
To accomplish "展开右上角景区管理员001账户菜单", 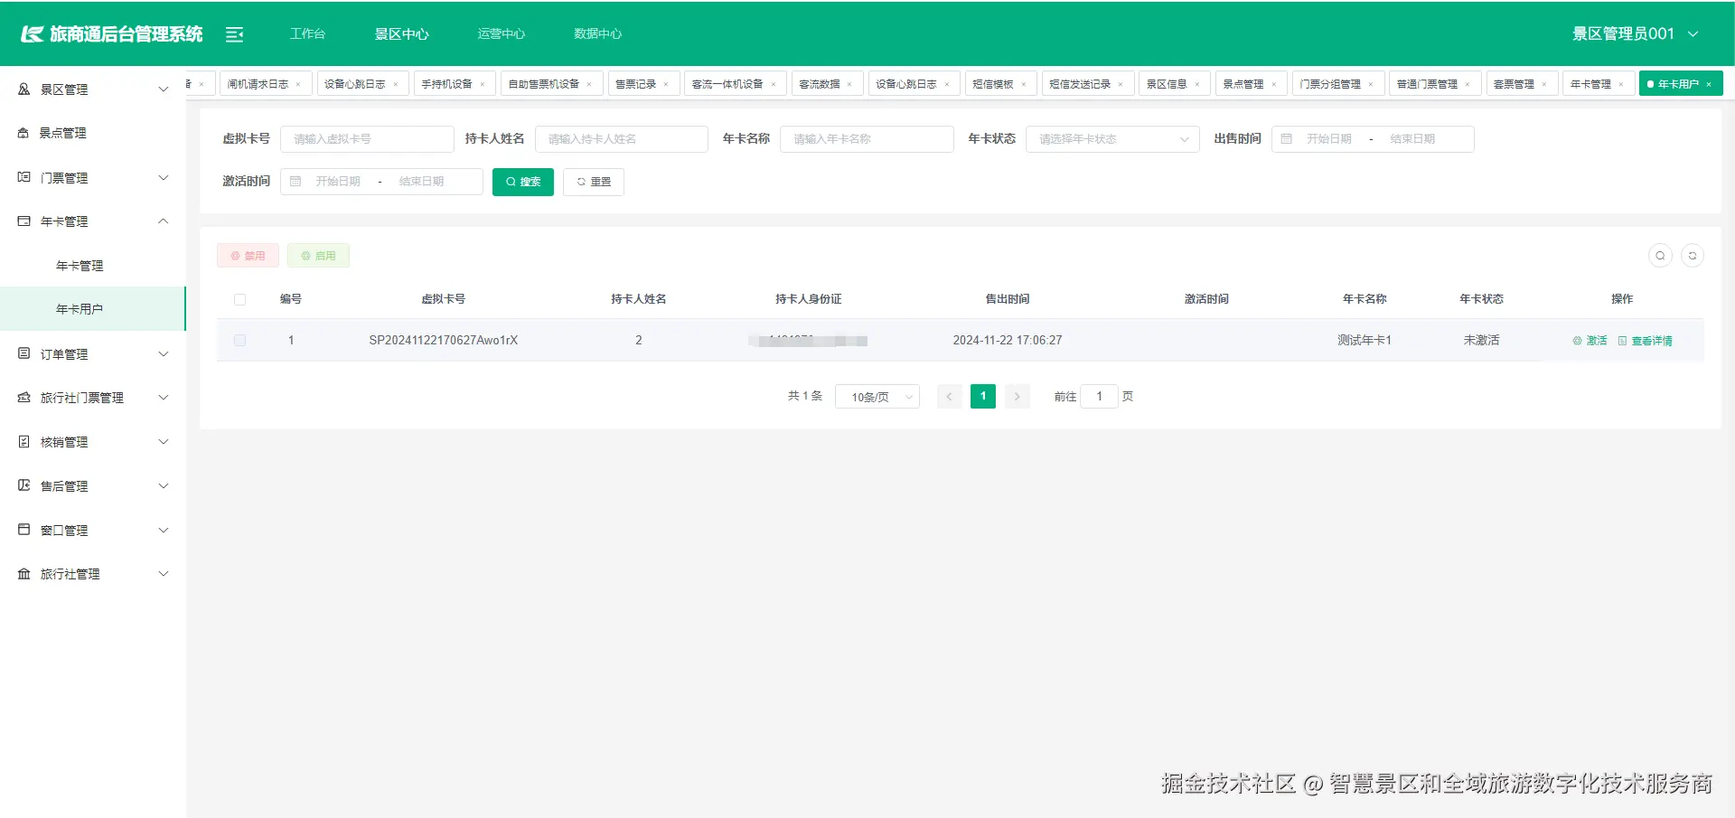I will [x=1634, y=33].
